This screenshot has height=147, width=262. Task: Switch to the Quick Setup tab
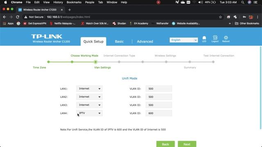[93, 42]
